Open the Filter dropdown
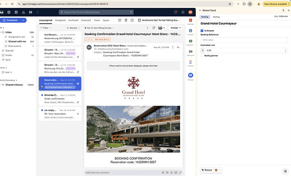 click(x=46, y=28)
